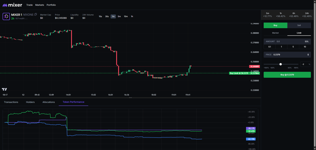Select the 15s chart interval

[100, 17]
